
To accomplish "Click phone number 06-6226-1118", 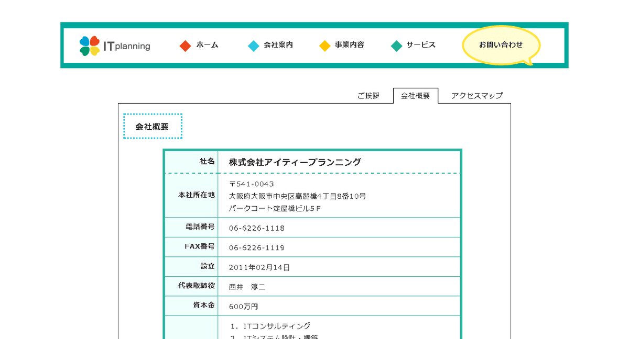I will (257, 228).
